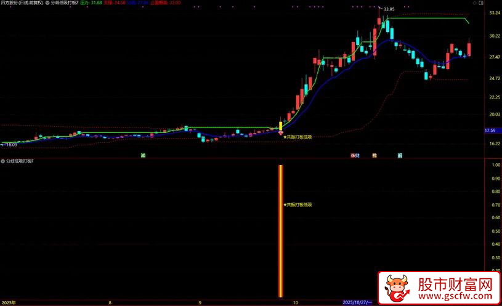Image resolution: width=502 pixels, height=306 pixels.
Task: Click the stock name title 四方股份
Action: click(x=10, y=2)
